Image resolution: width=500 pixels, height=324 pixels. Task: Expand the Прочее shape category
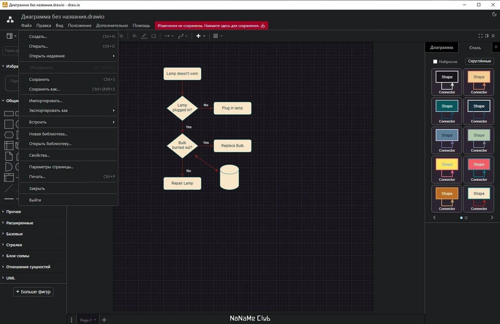click(x=33, y=212)
